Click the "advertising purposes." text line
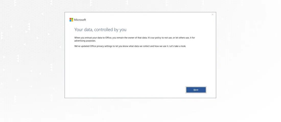281x122 pixels. pyautogui.click(x=85, y=41)
